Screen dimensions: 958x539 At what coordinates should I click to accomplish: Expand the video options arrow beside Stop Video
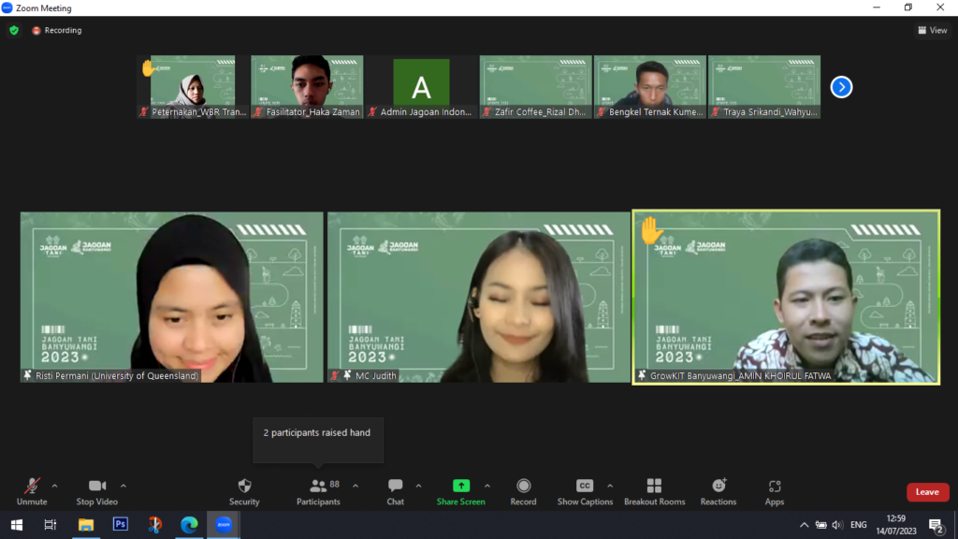[123, 486]
